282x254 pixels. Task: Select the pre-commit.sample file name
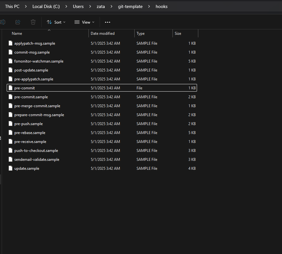coord(31,97)
